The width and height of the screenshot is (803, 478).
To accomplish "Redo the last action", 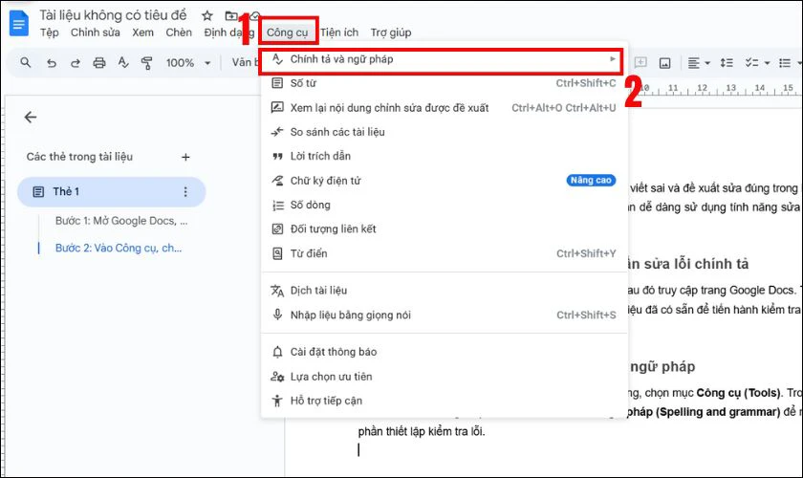I will coord(76,63).
